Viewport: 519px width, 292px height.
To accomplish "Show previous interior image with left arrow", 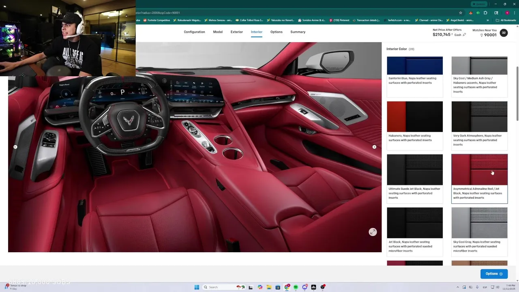I will (15, 147).
